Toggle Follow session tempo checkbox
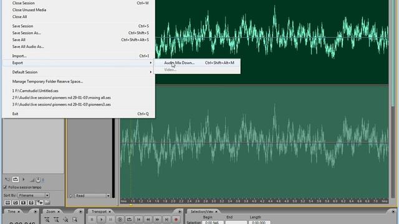Image resolution: width=399 pixels, height=224 pixels. click(6, 187)
